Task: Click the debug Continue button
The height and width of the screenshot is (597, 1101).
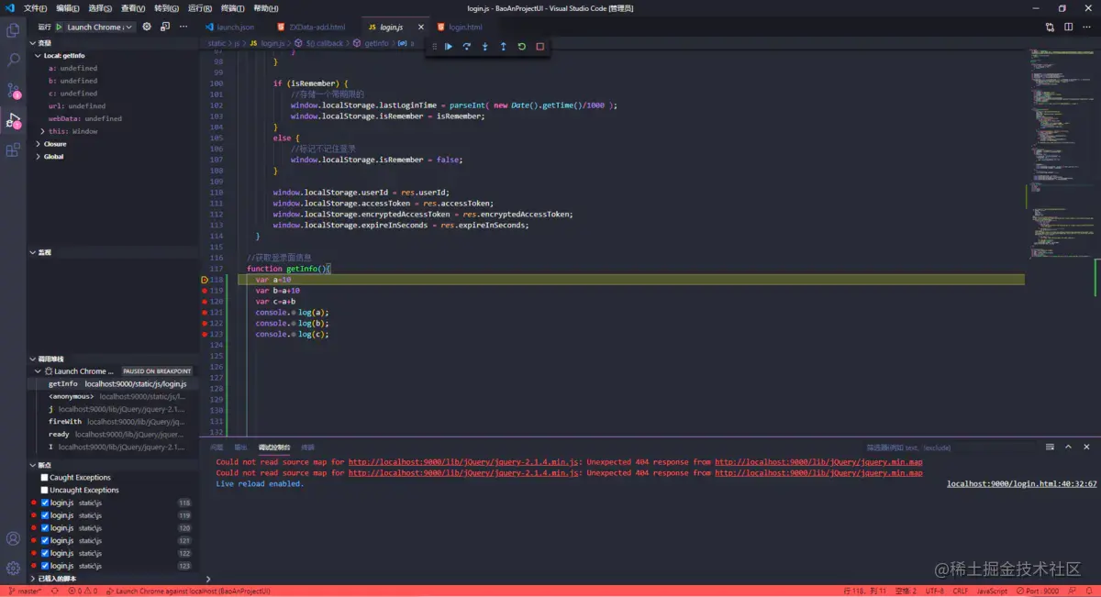Action: (449, 46)
